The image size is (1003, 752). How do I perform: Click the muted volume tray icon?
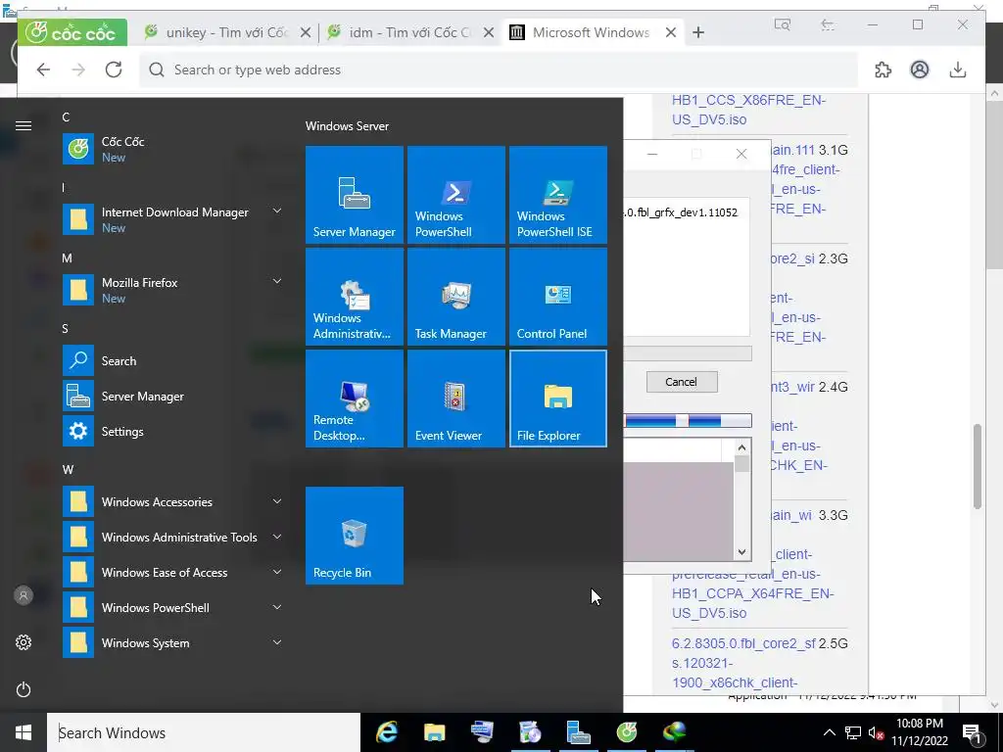pos(876,733)
